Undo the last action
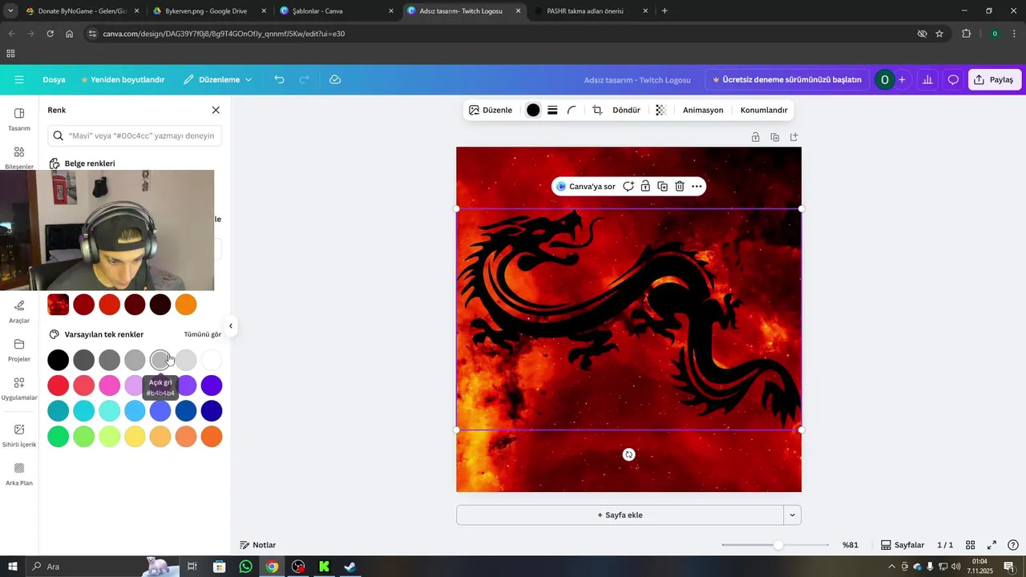Viewport: 1026px width, 577px height. tap(279, 79)
